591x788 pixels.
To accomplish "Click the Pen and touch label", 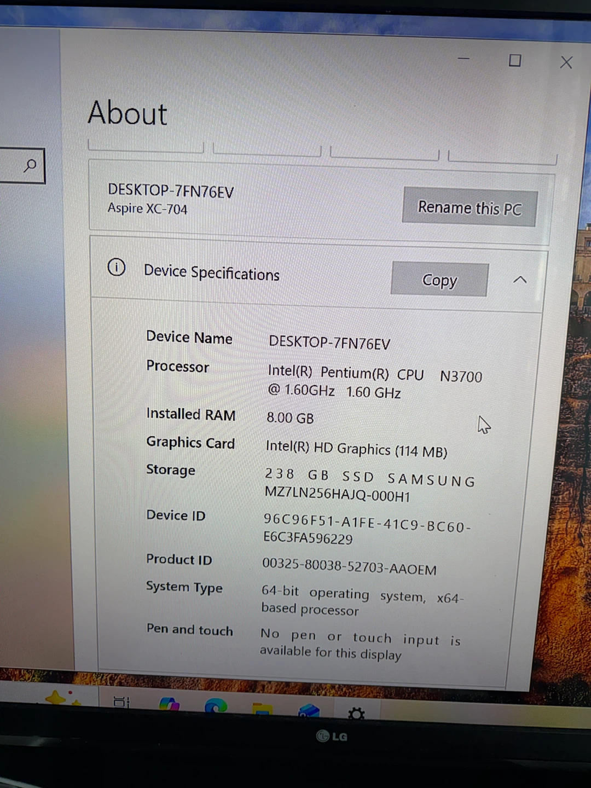I will 189,629.
